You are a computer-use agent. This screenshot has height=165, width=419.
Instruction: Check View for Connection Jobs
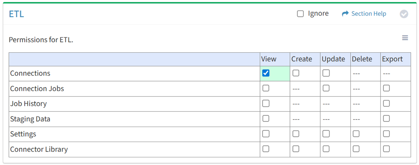tap(266, 88)
